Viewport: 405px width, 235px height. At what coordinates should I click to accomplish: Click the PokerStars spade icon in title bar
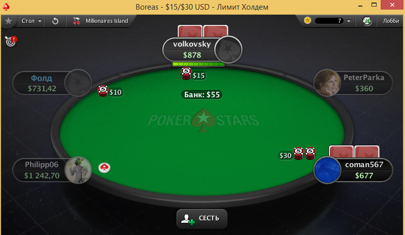(6, 7)
